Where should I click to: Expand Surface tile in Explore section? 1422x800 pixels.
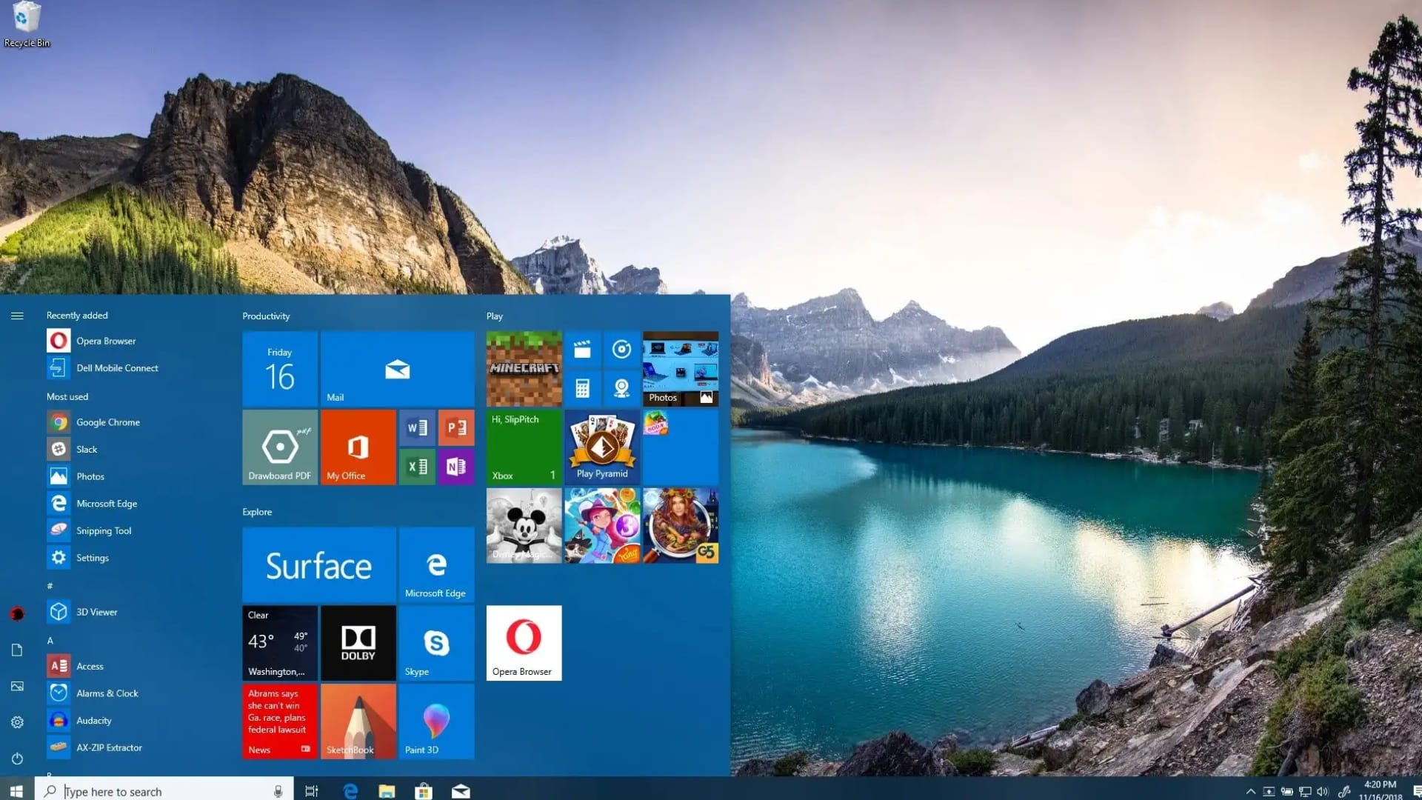coord(318,564)
